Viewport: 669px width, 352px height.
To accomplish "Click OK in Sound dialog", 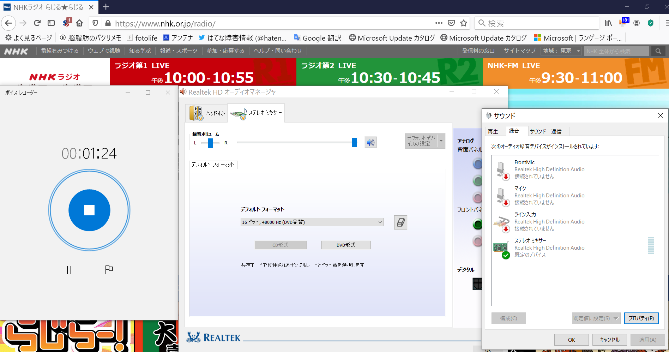I will (x=571, y=340).
